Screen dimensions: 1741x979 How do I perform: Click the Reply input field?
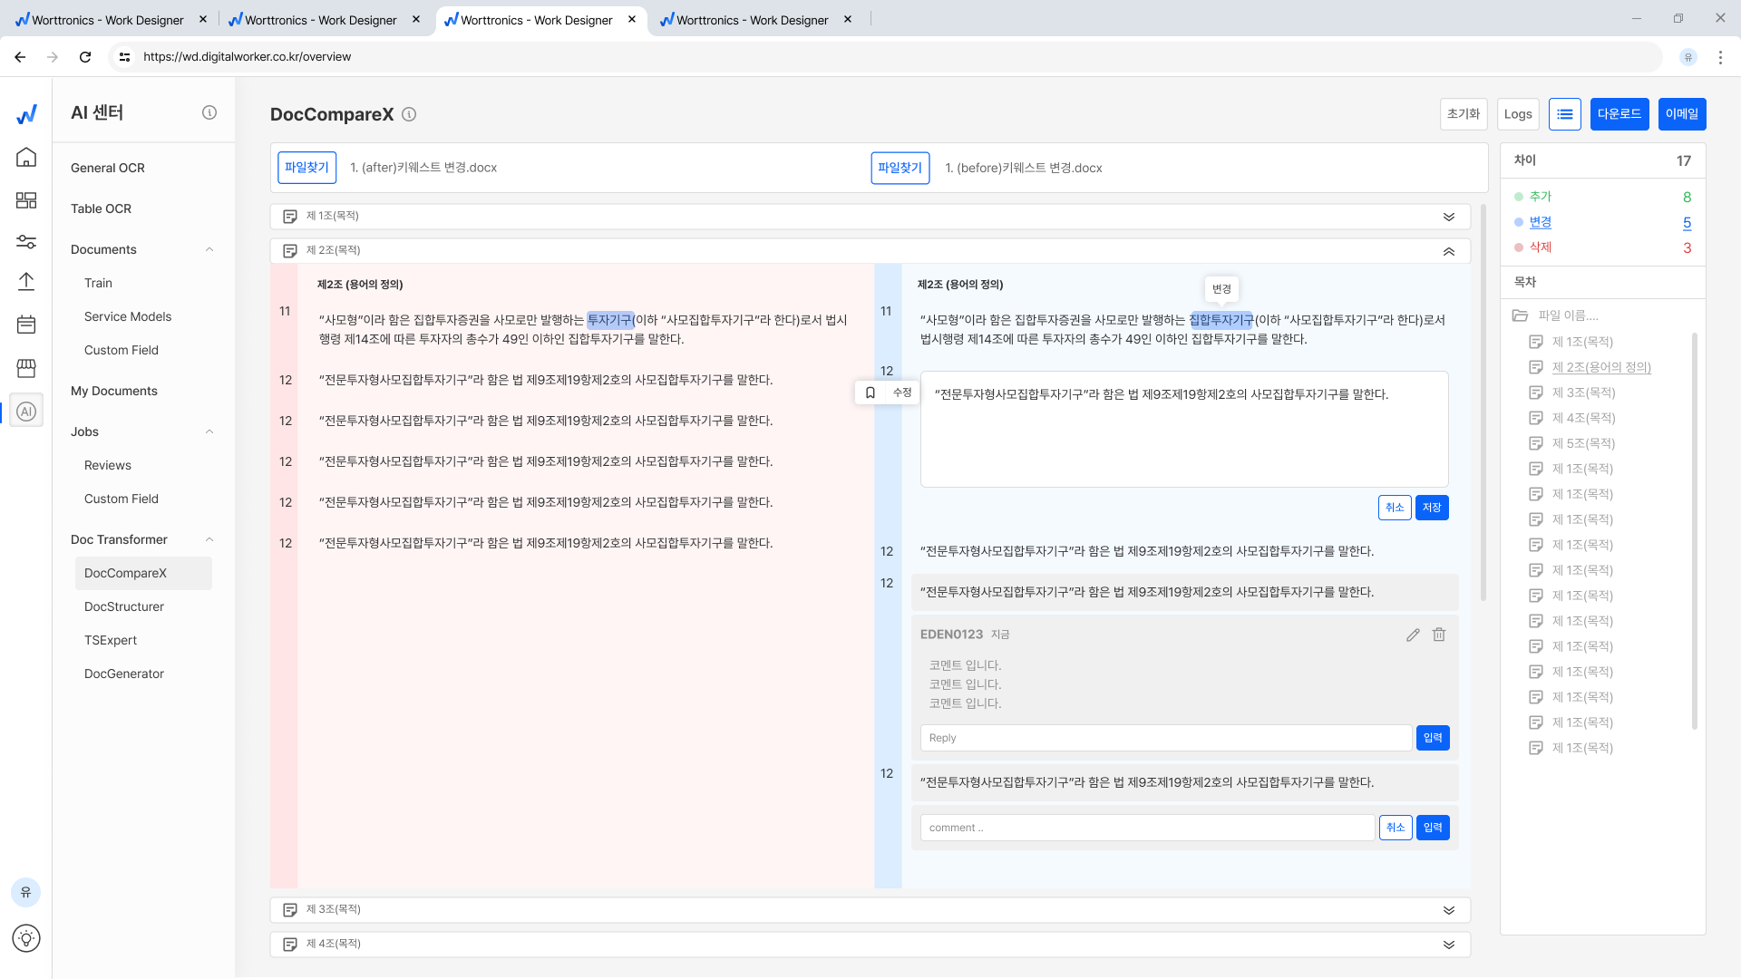point(1165,738)
